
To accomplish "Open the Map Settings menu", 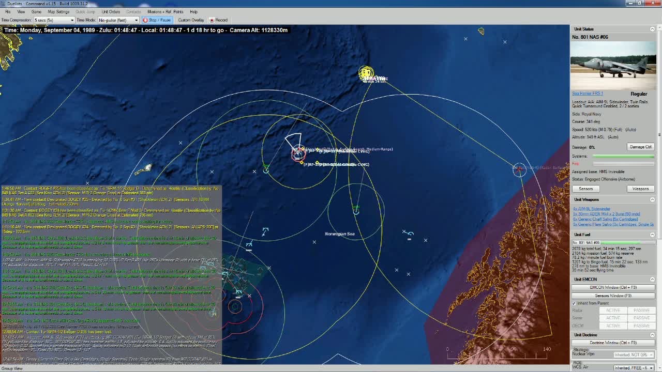I will click(x=58, y=11).
